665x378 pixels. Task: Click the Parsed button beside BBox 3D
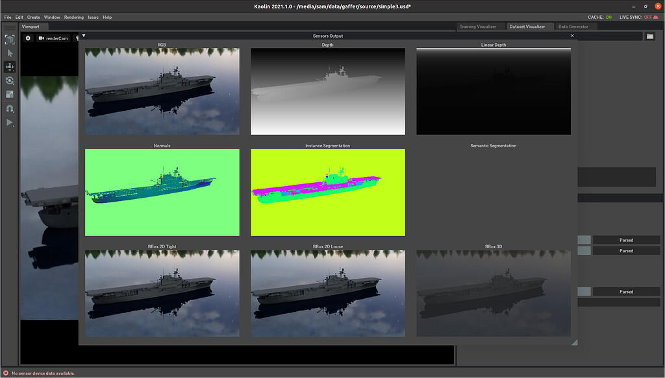(625, 292)
